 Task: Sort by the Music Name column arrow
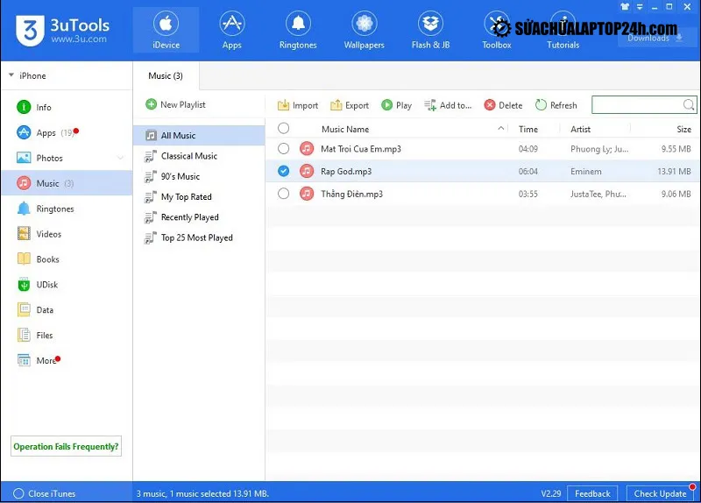pos(501,129)
